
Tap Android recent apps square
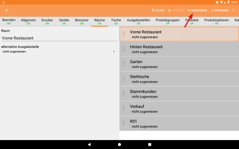pyautogui.click(x=150, y=144)
